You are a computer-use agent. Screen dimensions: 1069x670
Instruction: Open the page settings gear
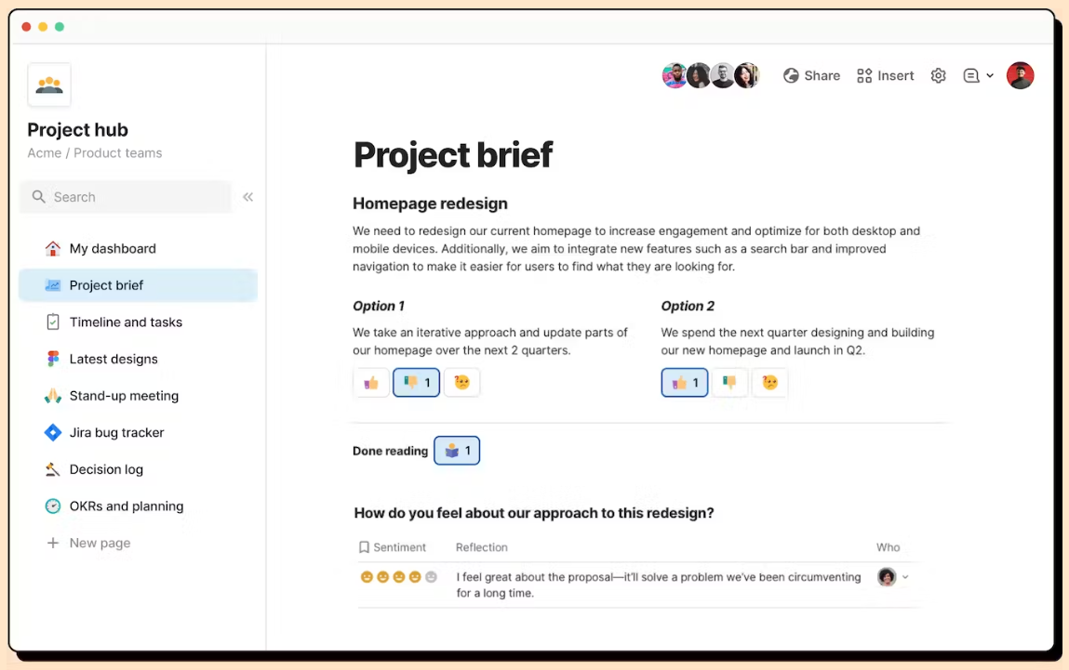click(x=938, y=75)
